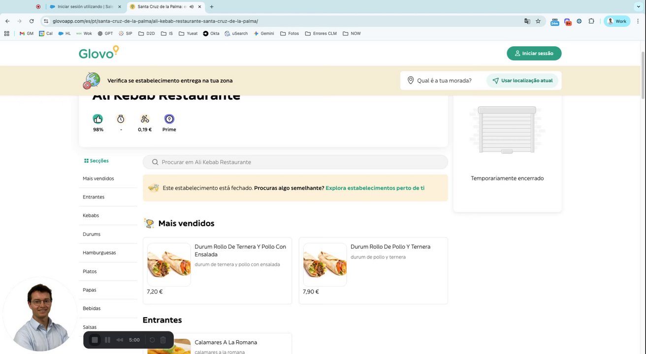Click browser forward arrow
Screen dimensions: 646x354
(19, 21)
